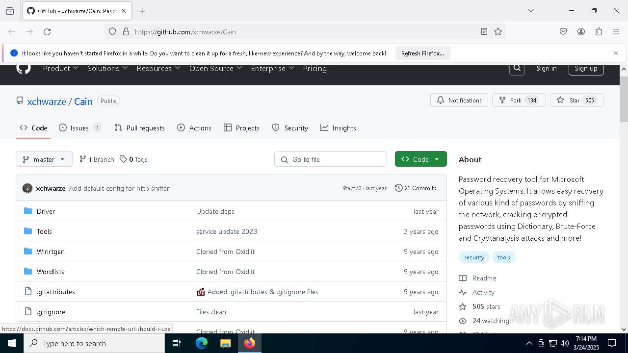Image resolution: width=628 pixels, height=353 pixels.
Task: Click the tools topic tag
Action: pyautogui.click(x=503, y=257)
